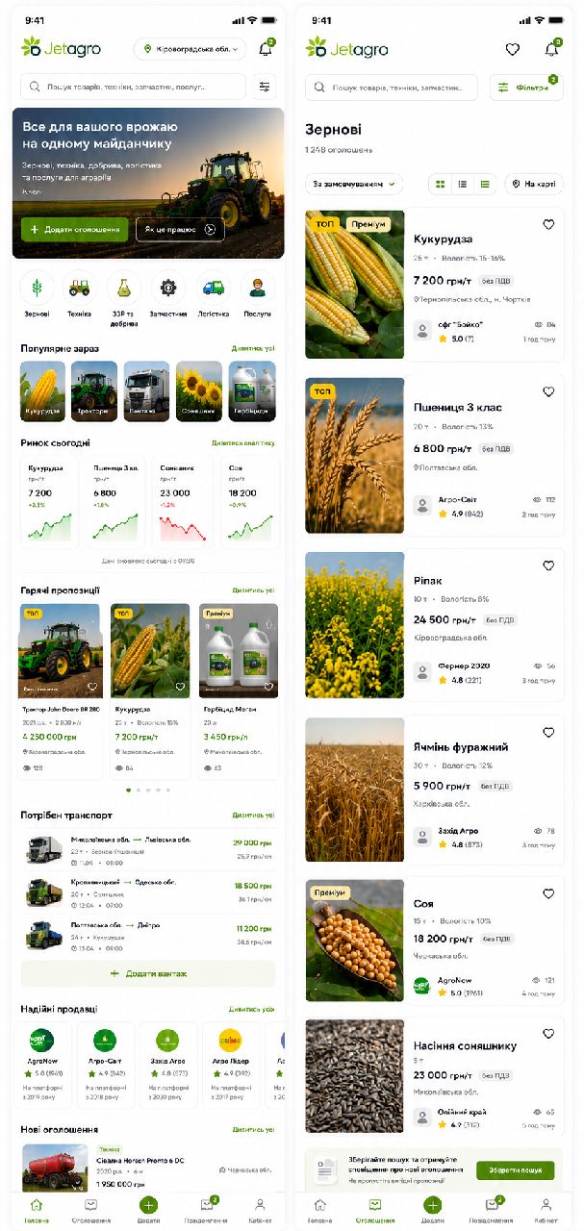Click the Додати оголошення banner button
Image resolution: width=584 pixels, height=1231 pixels.
[x=74, y=229]
